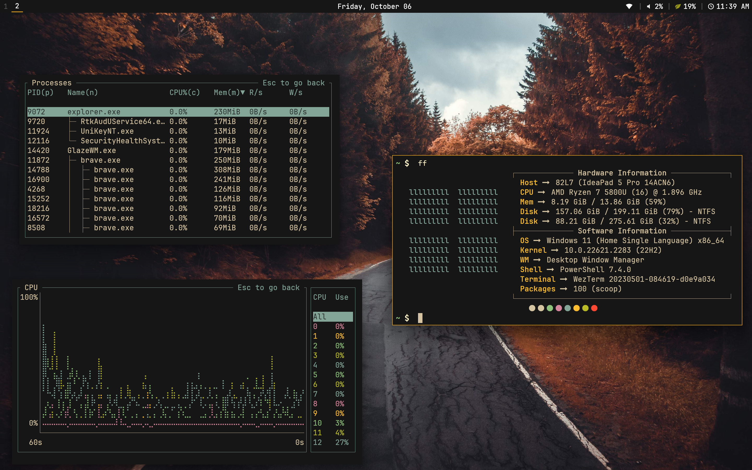The width and height of the screenshot is (752, 470).
Task: Toggle CPU core 1 in legend
Action: click(333, 336)
